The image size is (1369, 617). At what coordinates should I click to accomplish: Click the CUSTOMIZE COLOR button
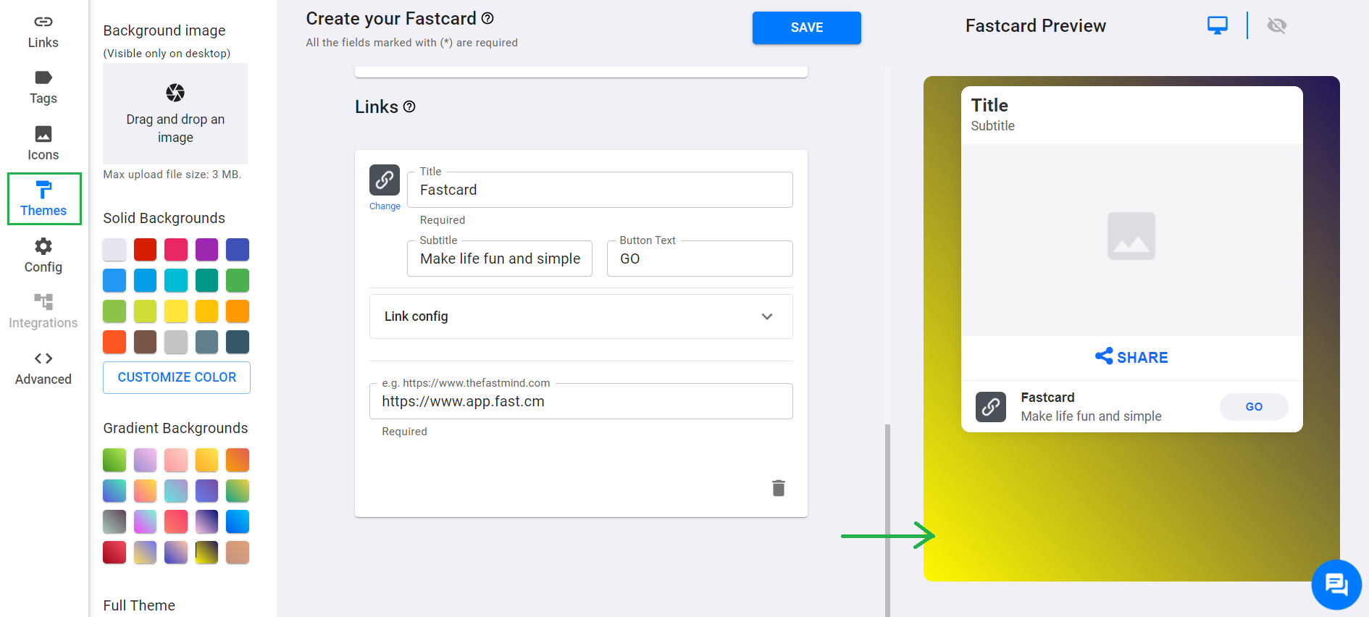click(177, 377)
